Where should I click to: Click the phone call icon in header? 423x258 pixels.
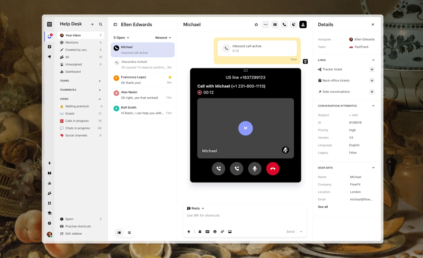284,25
